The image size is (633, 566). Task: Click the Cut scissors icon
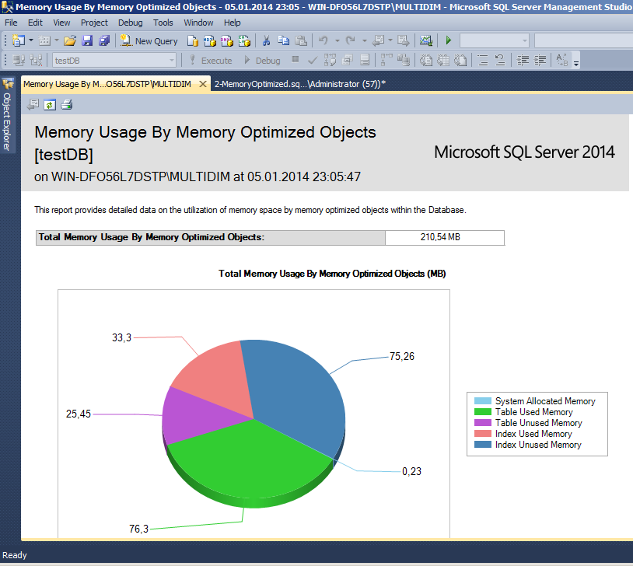[266, 40]
